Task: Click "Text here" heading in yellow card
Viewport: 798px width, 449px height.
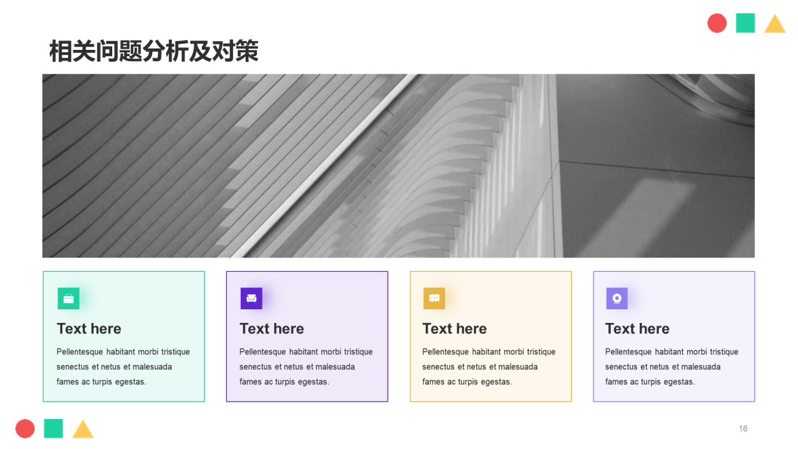Action: (x=454, y=329)
